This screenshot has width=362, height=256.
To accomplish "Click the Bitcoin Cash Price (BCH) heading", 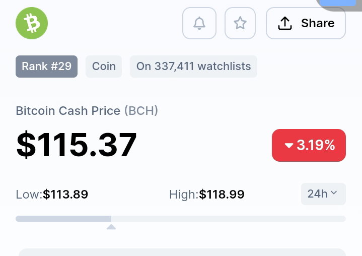I will (87, 111).
